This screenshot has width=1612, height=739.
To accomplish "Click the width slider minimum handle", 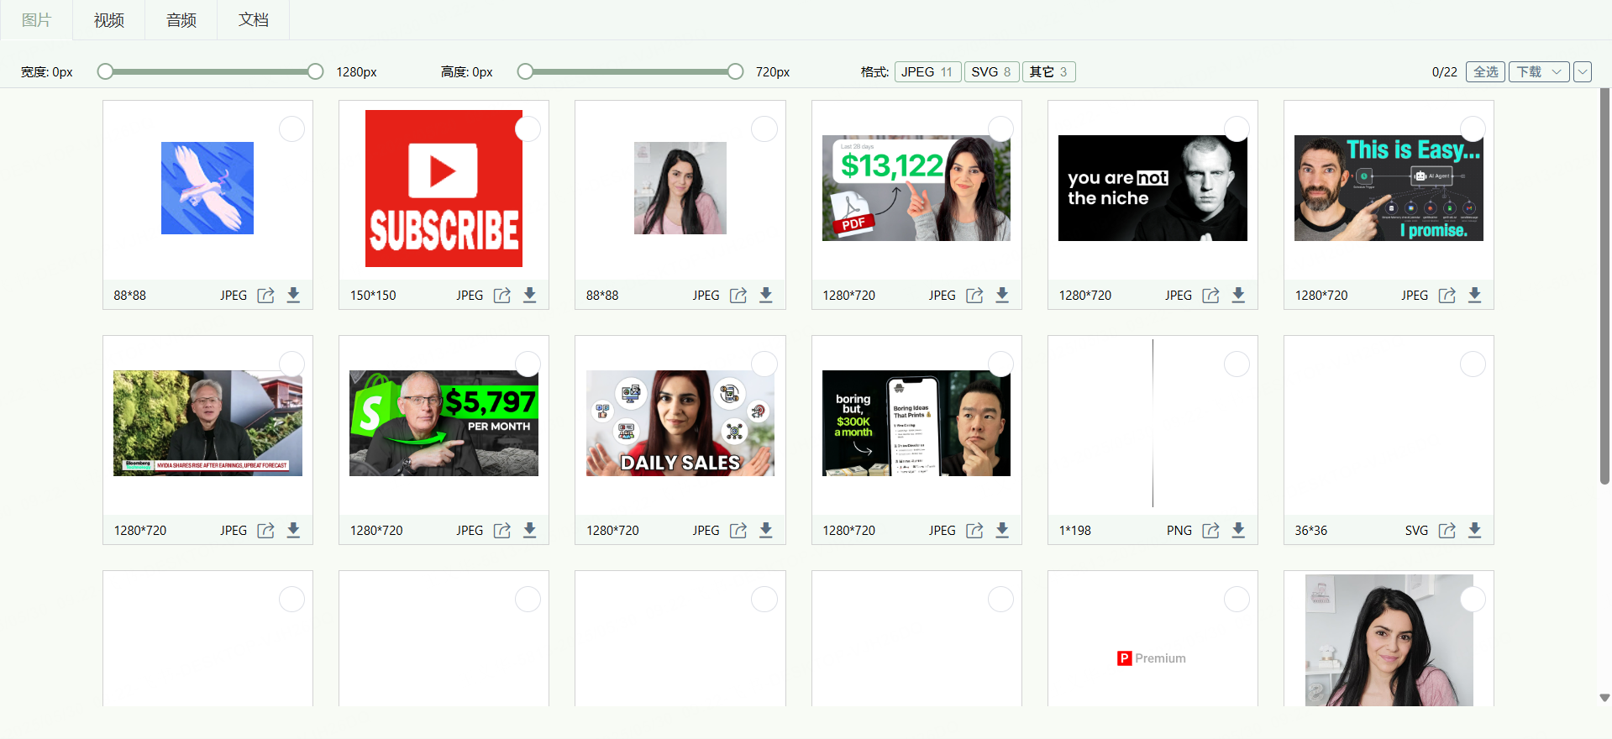I will 105,72.
